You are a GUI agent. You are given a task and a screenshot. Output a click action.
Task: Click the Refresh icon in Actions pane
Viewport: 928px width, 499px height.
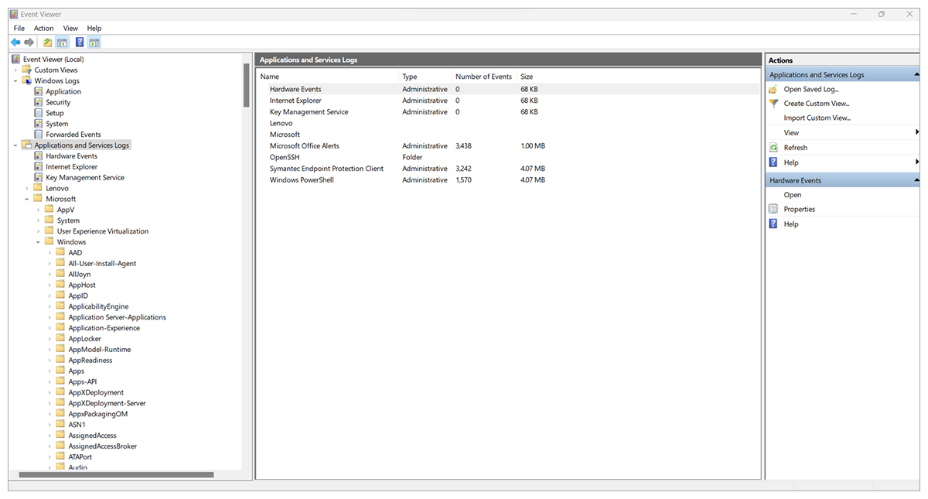pyautogui.click(x=772, y=147)
